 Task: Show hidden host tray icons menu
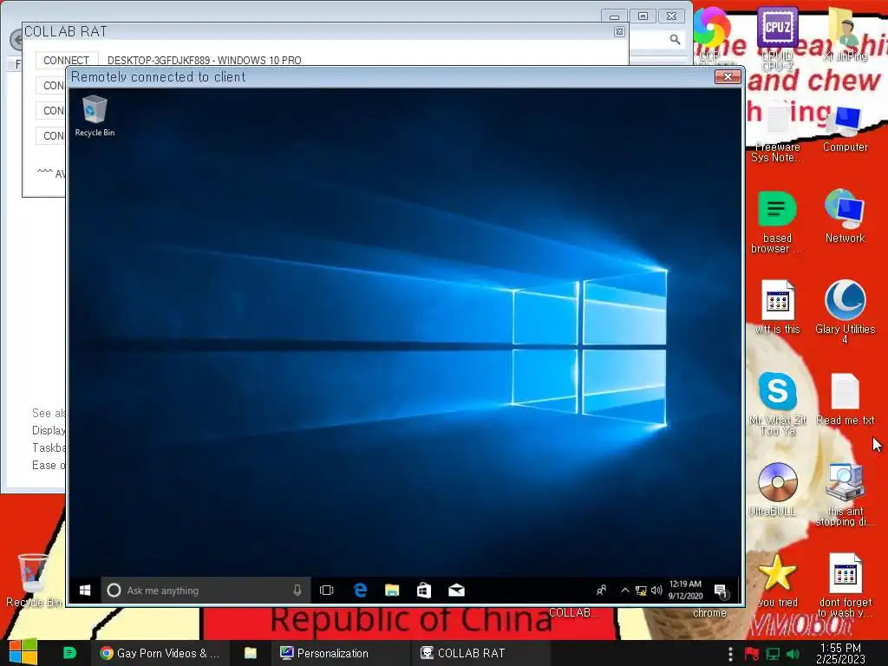coord(730,654)
